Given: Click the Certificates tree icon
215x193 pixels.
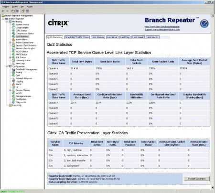Looking at the screenshot, I should pyautogui.click(x=13, y=99).
